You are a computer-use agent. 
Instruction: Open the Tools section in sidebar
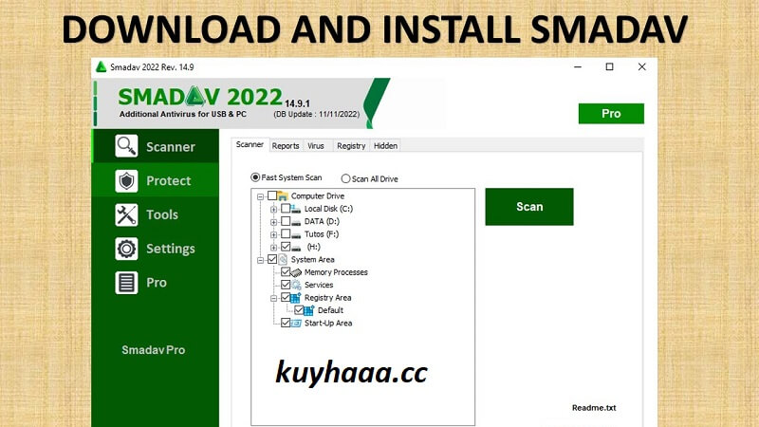tap(156, 214)
